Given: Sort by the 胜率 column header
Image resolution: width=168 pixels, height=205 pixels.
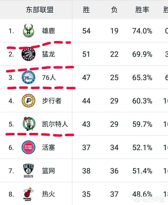Looking at the screenshot, I should pos(142,10).
